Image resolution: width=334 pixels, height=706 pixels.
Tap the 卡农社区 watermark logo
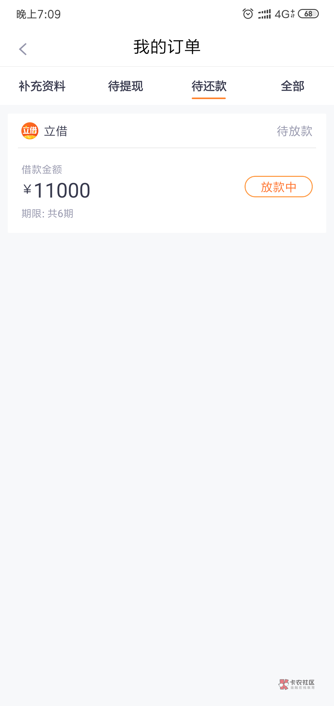click(x=297, y=684)
